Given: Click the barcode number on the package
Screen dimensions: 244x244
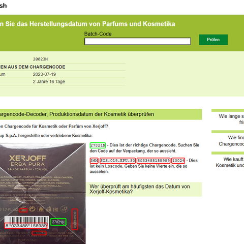Looking at the screenshot, I should (x=26, y=226).
